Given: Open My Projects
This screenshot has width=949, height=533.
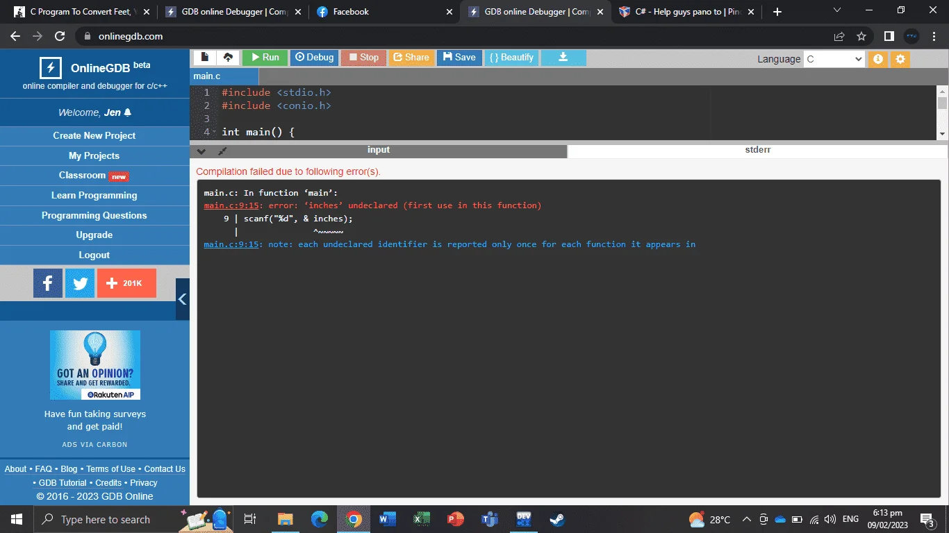Looking at the screenshot, I should tap(94, 155).
